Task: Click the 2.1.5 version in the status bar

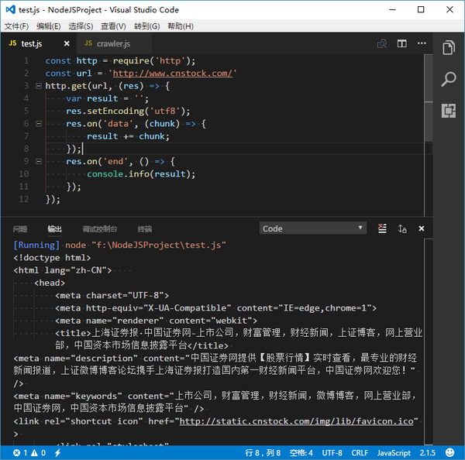Action: pyautogui.click(x=427, y=452)
